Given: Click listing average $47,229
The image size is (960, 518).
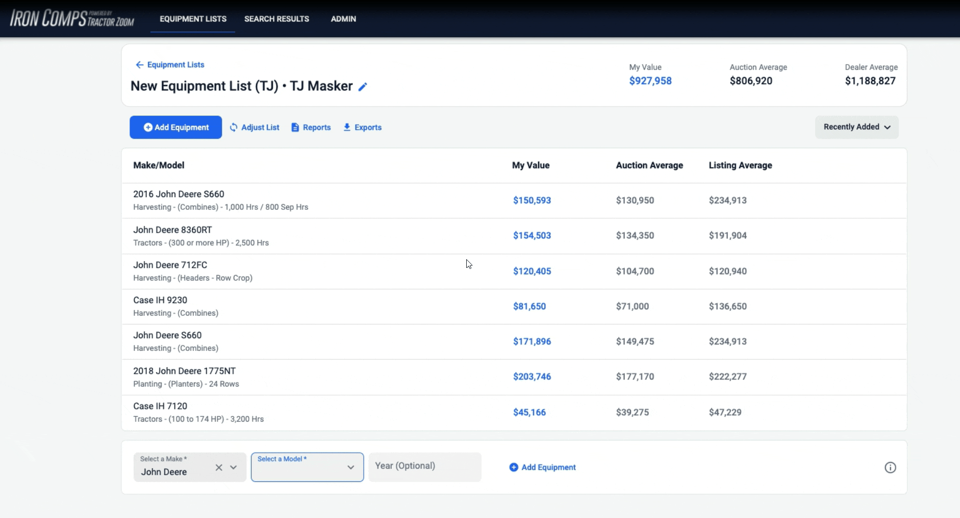Looking at the screenshot, I should pos(725,412).
